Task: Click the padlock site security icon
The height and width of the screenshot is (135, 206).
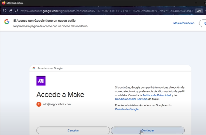Action: [x=11, y=11]
